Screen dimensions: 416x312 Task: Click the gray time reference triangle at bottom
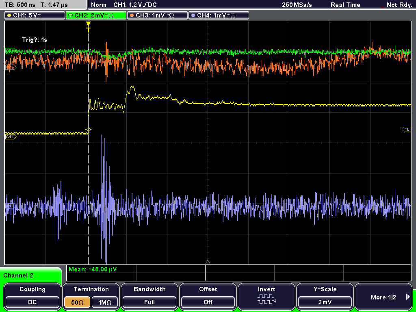[208, 262]
